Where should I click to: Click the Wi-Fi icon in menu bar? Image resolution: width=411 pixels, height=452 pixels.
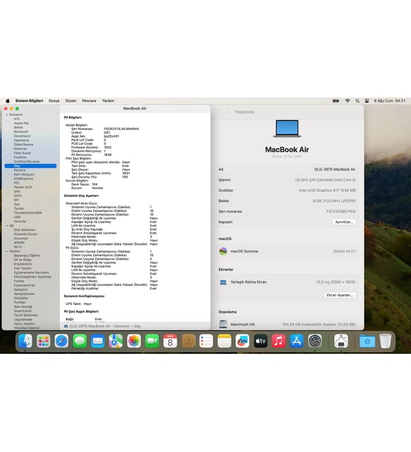tap(347, 101)
